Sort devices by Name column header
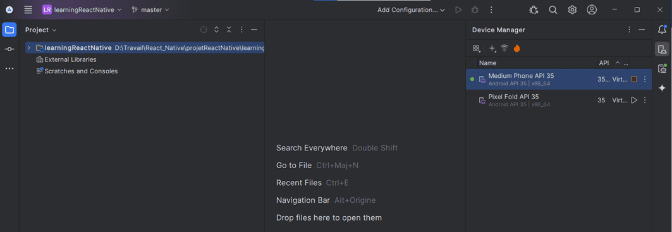 point(487,63)
